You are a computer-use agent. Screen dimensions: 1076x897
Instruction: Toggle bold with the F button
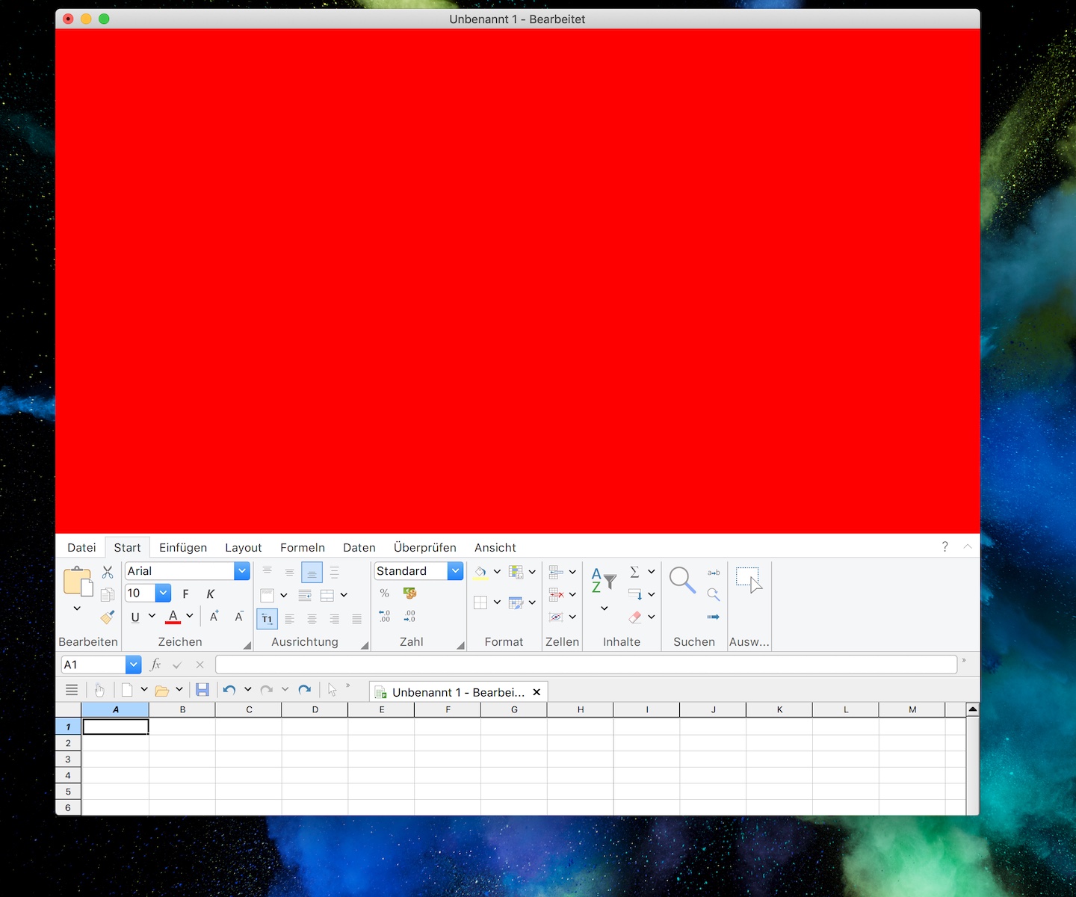point(185,594)
